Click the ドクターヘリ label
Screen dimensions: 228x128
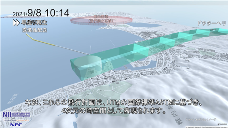(212, 23)
